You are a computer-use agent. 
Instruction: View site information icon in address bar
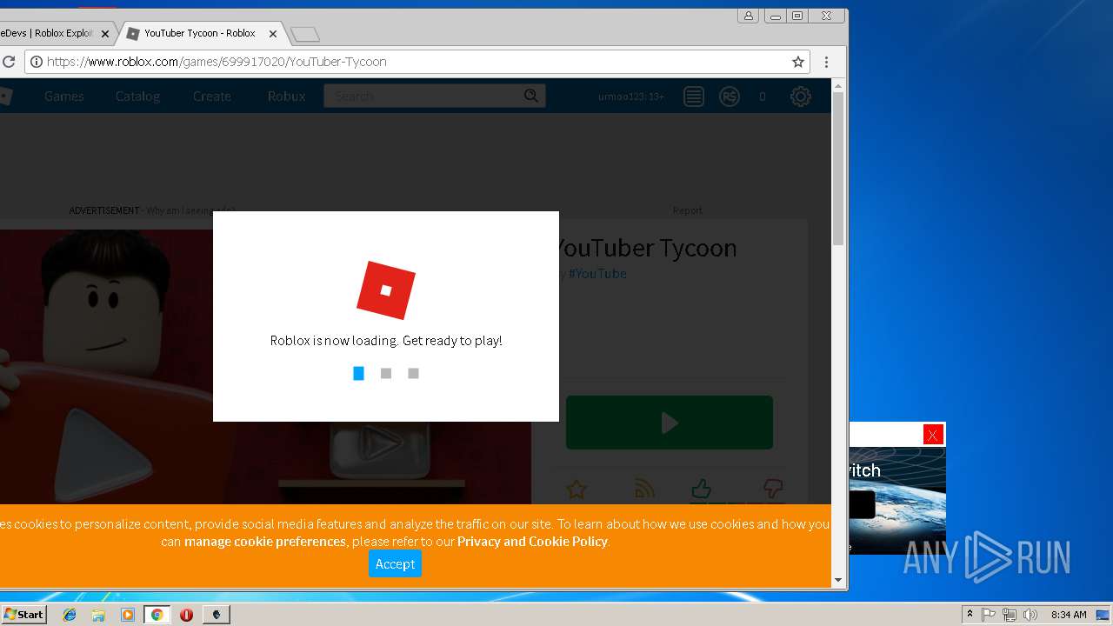pyautogui.click(x=36, y=62)
